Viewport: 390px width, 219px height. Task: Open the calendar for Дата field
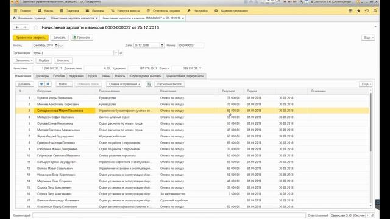pos(162,46)
